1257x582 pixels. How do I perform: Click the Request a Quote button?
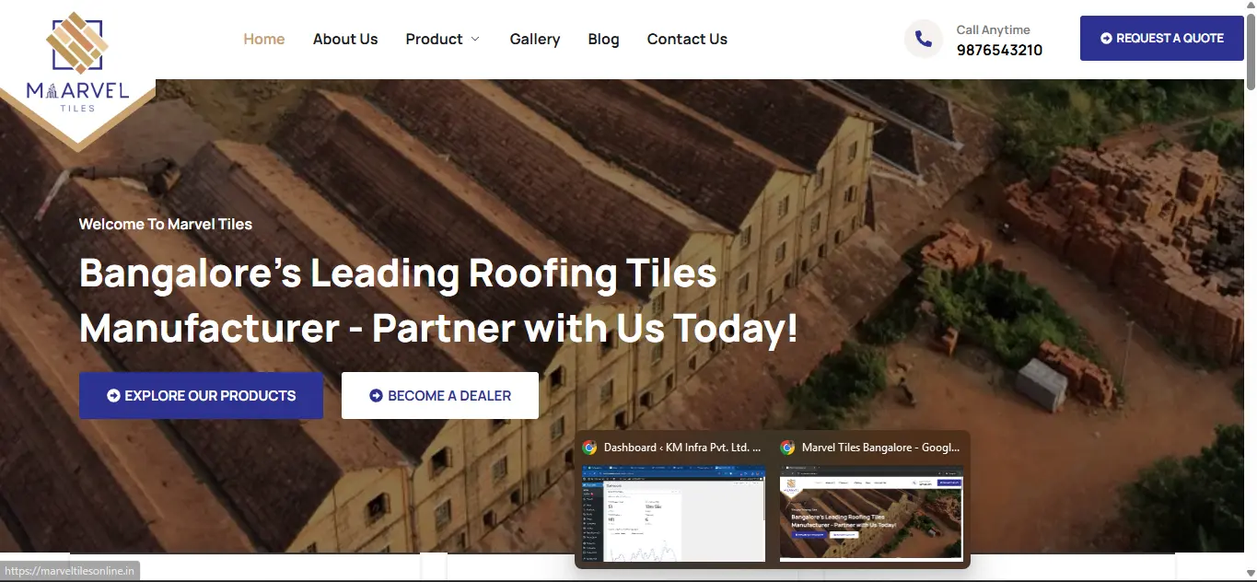coord(1162,39)
